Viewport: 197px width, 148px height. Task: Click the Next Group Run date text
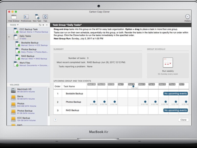(x=87, y=39)
